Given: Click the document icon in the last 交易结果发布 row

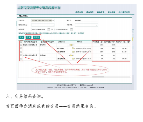Looking at the screenshot, I should click(x=73, y=59).
